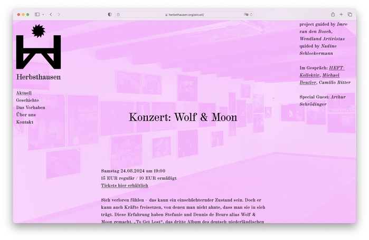Click the Herbsthausen H logo
The height and width of the screenshot is (240, 369).
pyautogui.click(x=39, y=52)
